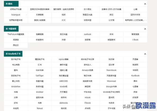Viewport: 157px width, 111px height.
Task: Click the KunBook link
Action: click(x=135, y=76)
